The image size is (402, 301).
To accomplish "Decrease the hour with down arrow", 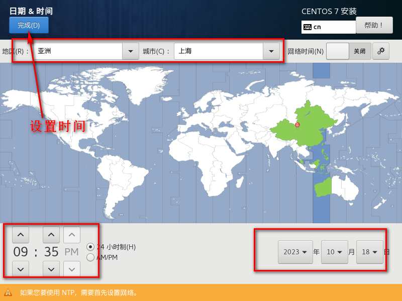I will [x=21, y=269].
